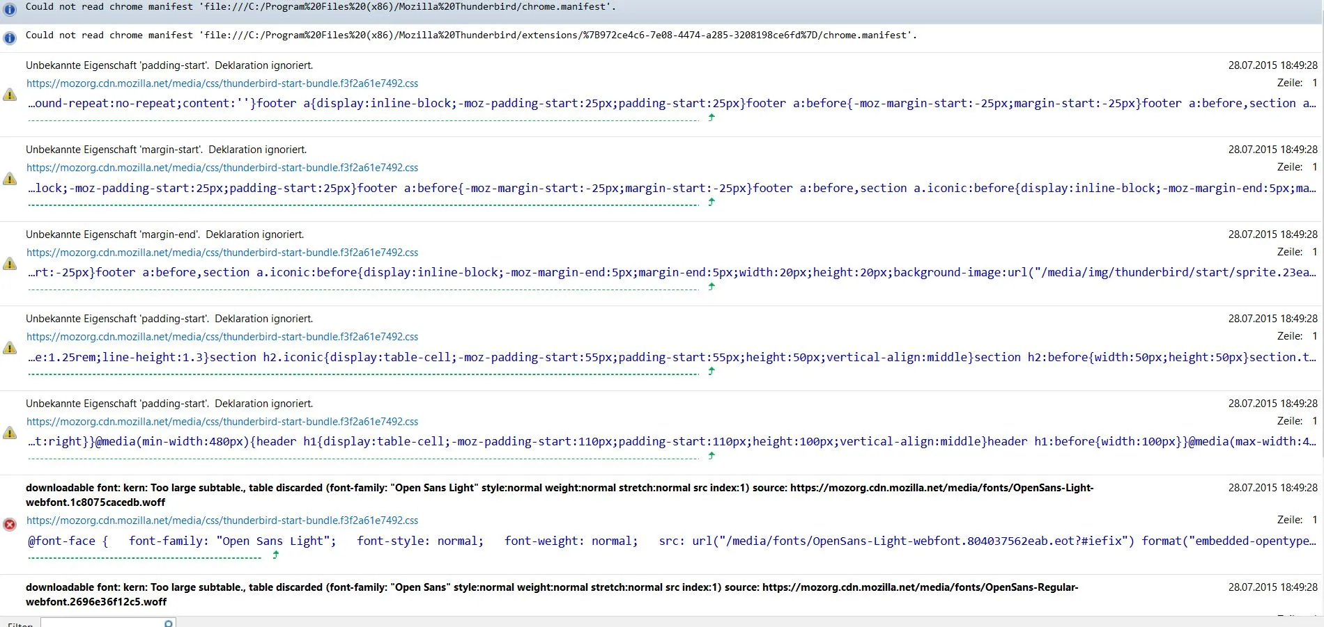
Task: Click the warning triangle next to the 'margin-start' message
Action: (10, 179)
